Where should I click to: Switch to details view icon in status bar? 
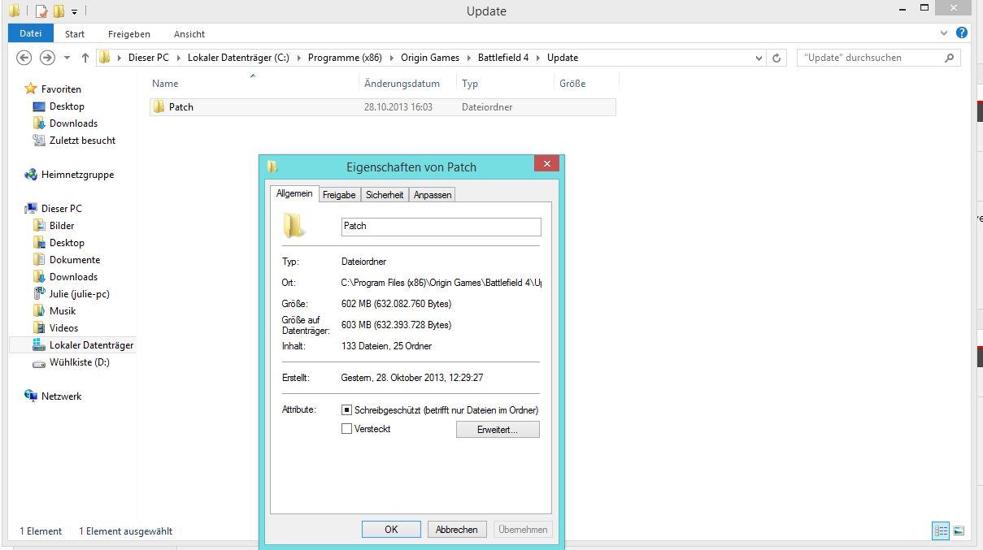click(x=942, y=531)
